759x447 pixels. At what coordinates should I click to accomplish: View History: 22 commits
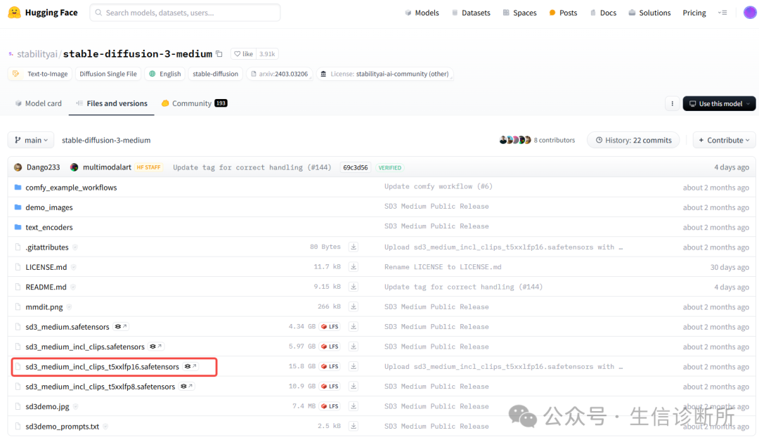[x=633, y=140]
